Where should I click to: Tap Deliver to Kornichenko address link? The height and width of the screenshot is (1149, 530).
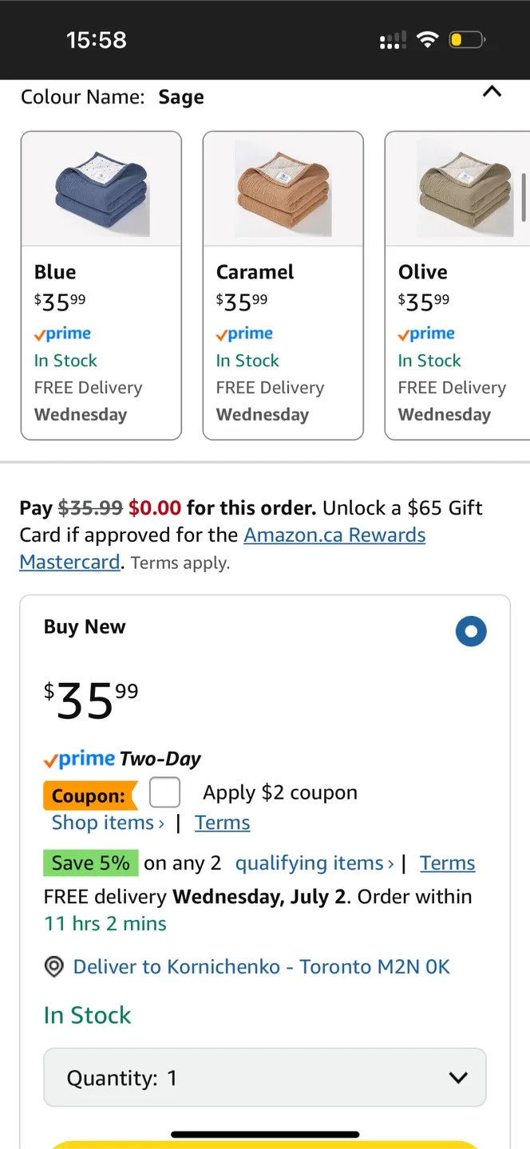[261, 967]
